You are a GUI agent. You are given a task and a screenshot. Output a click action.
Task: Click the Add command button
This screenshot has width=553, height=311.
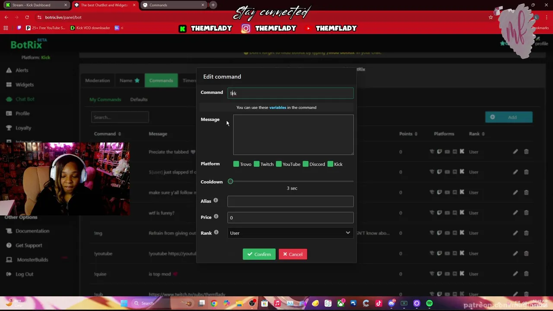509,117
